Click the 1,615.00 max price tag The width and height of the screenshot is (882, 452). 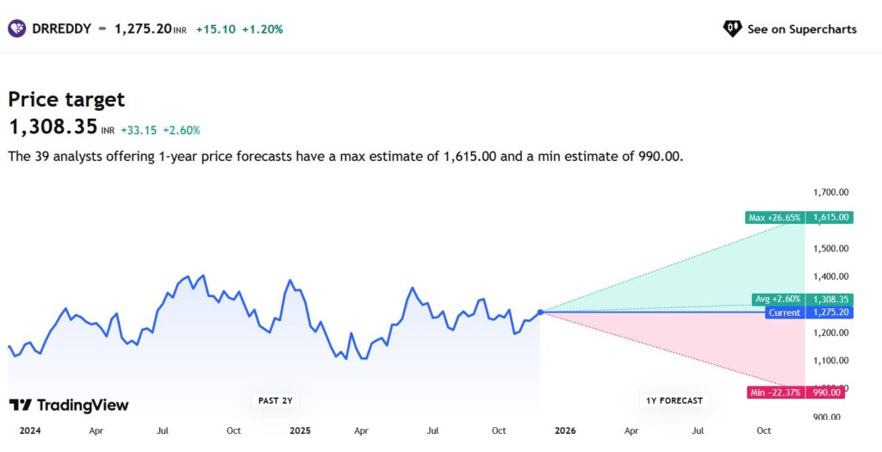[x=830, y=218]
